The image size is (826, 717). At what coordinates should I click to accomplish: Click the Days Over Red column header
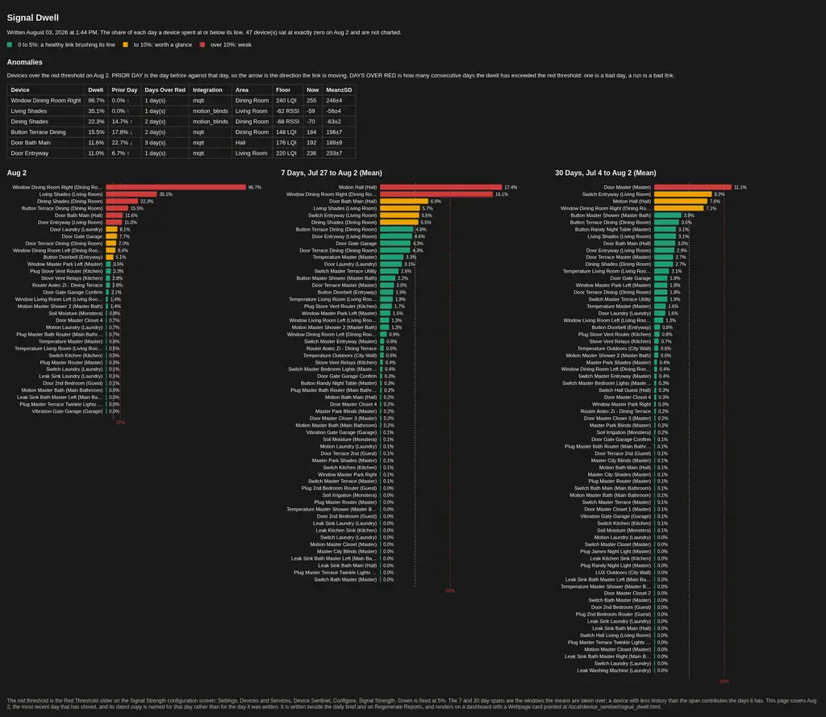(x=165, y=90)
